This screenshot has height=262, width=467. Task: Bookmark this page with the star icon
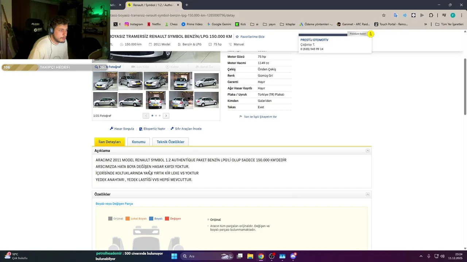coord(384,15)
